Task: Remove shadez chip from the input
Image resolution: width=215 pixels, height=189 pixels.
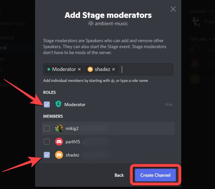Action: (x=113, y=69)
